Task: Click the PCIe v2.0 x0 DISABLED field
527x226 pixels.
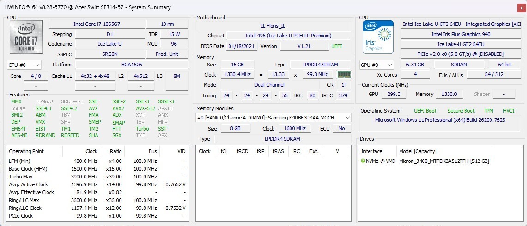Action: pyautogui.click(x=461, y=54)
